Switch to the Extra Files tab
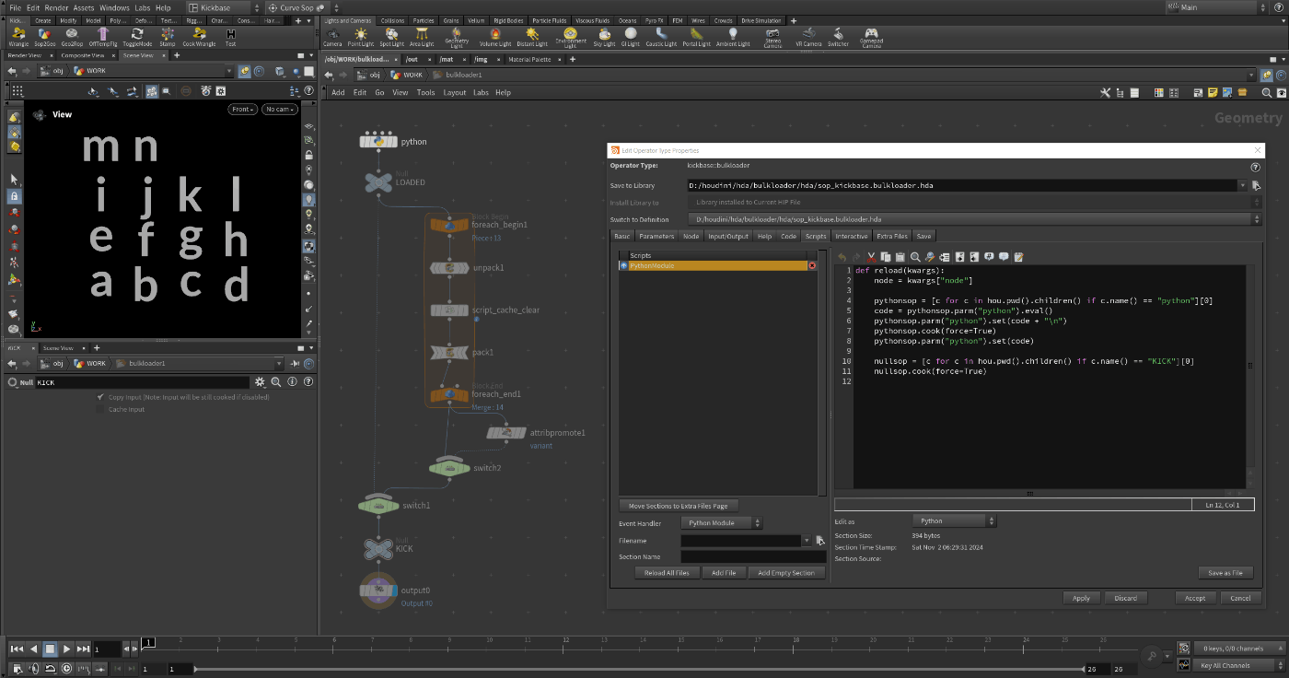Viewport: 1289px width, 678px height. tap(891, 237)
